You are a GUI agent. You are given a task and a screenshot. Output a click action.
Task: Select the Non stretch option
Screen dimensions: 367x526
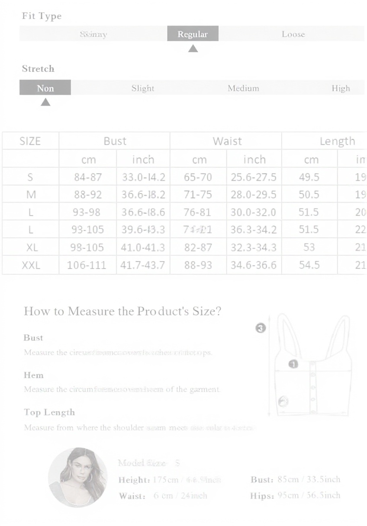45,88
